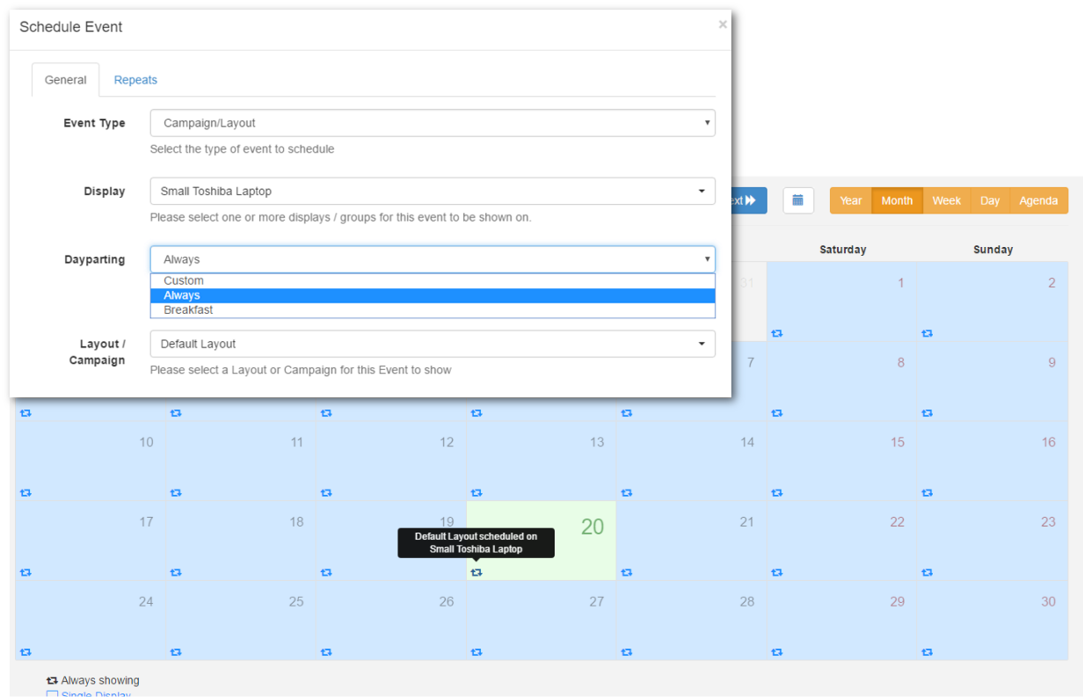Click the repeat icon on day 15
Image resolution: width=1083 pixels, height=697 pixels.
pos(776,493)
